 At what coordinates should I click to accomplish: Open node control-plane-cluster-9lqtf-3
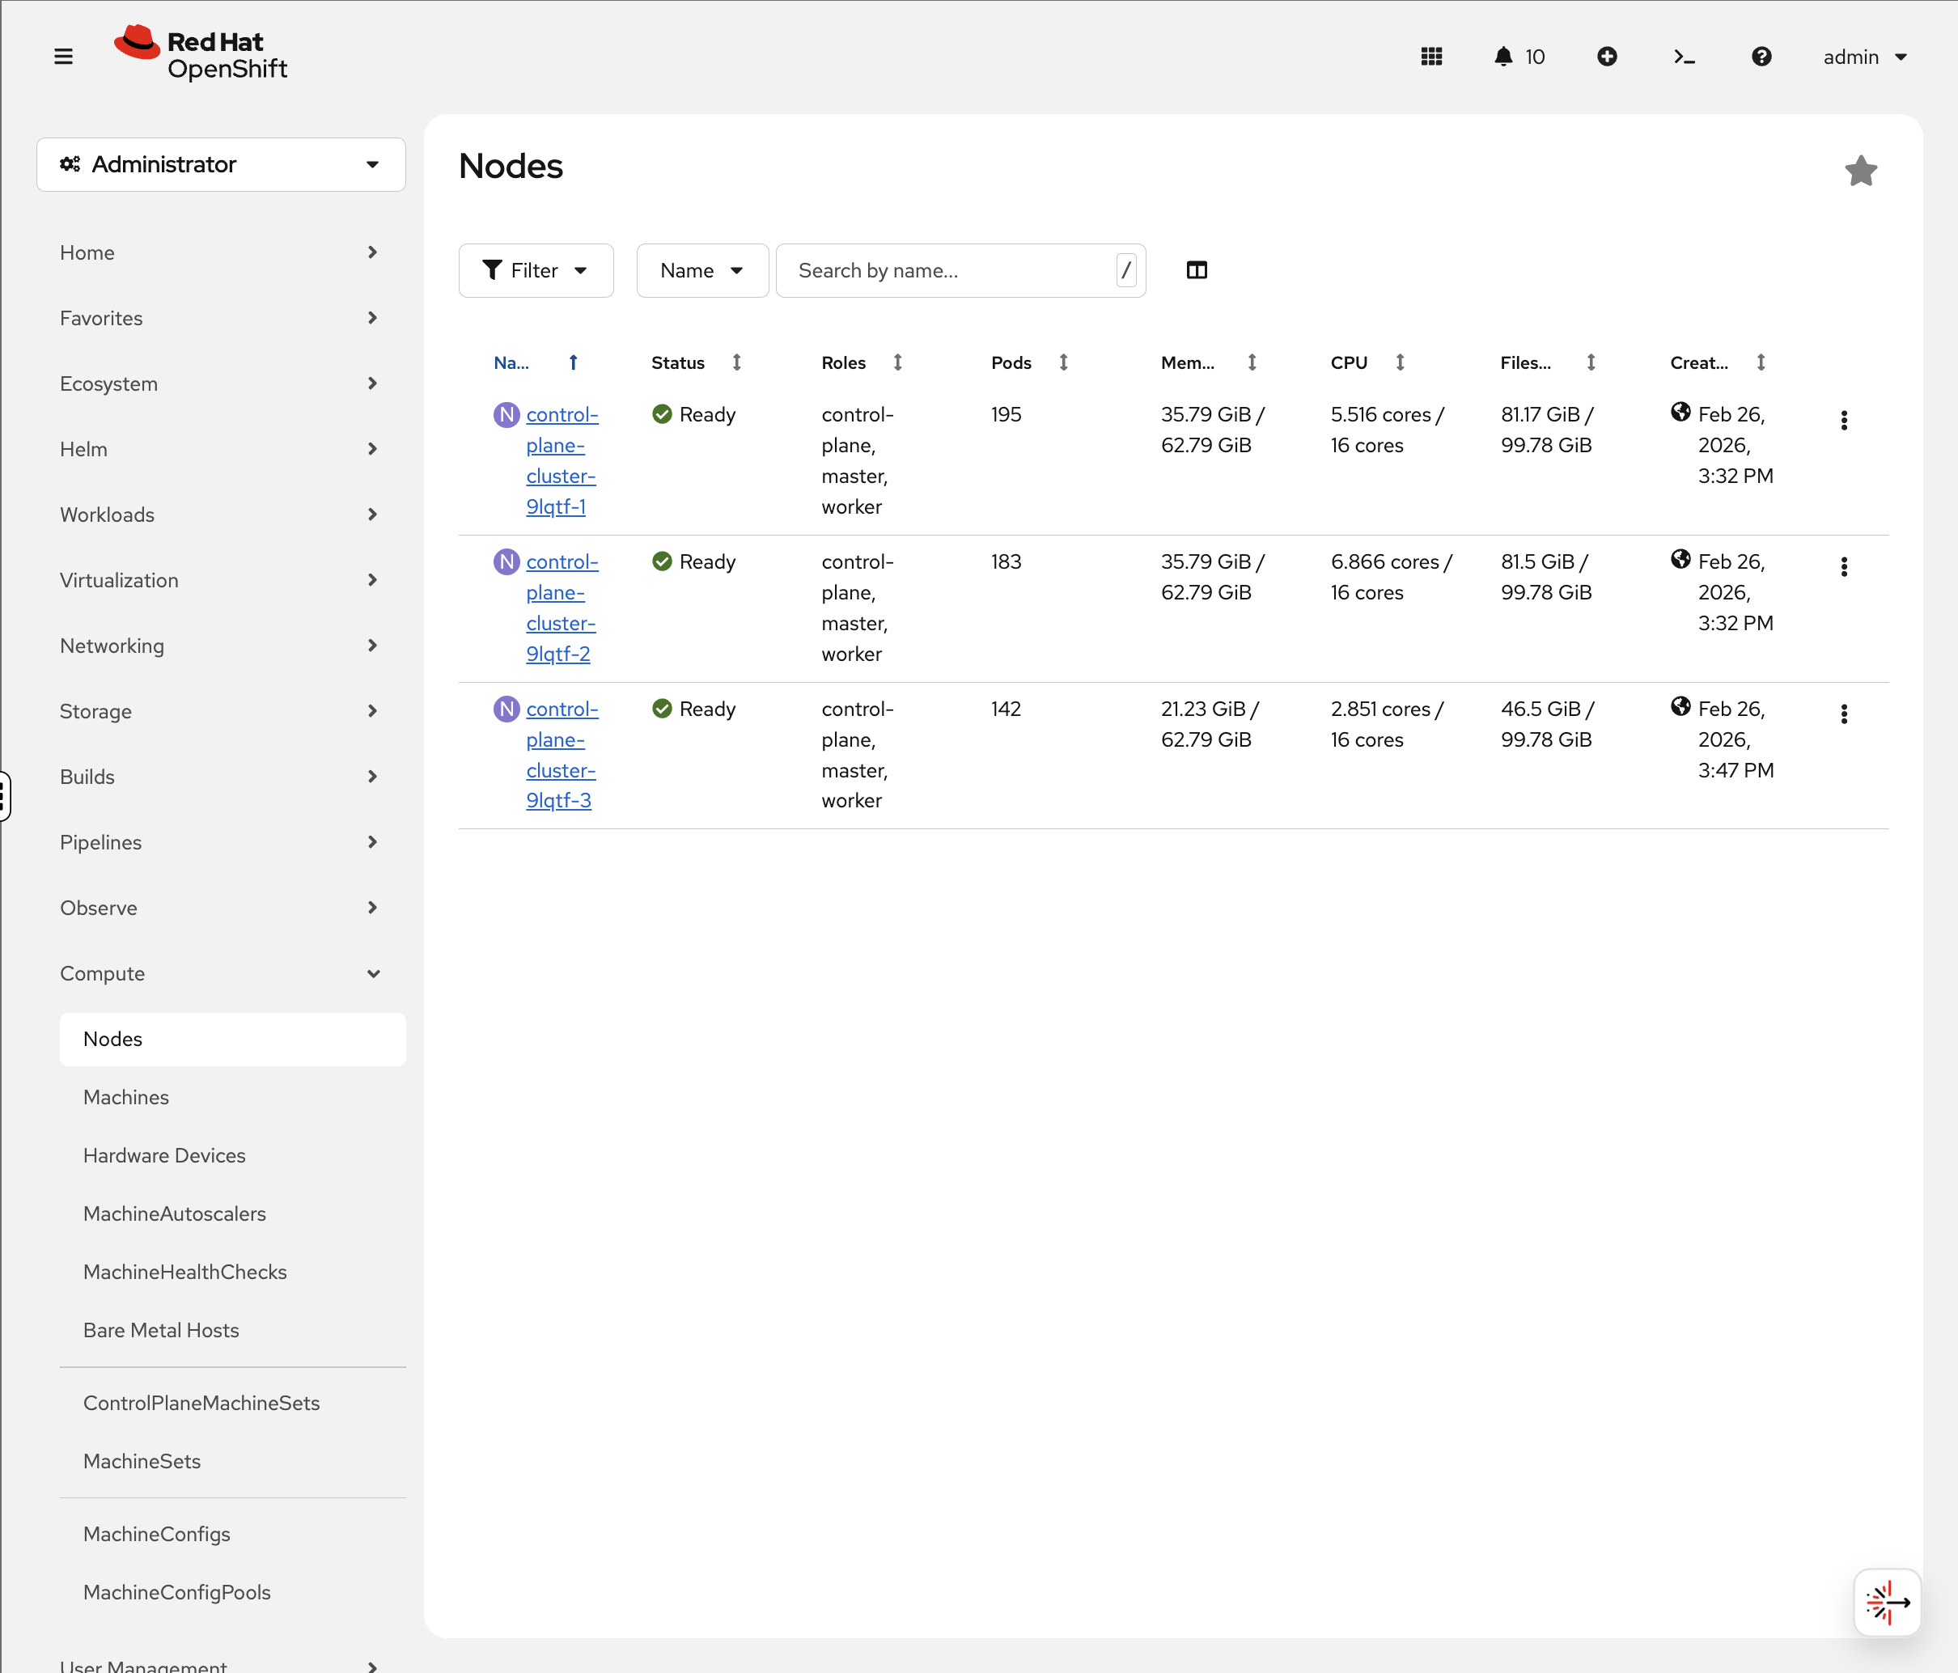(x=561, y=754)
